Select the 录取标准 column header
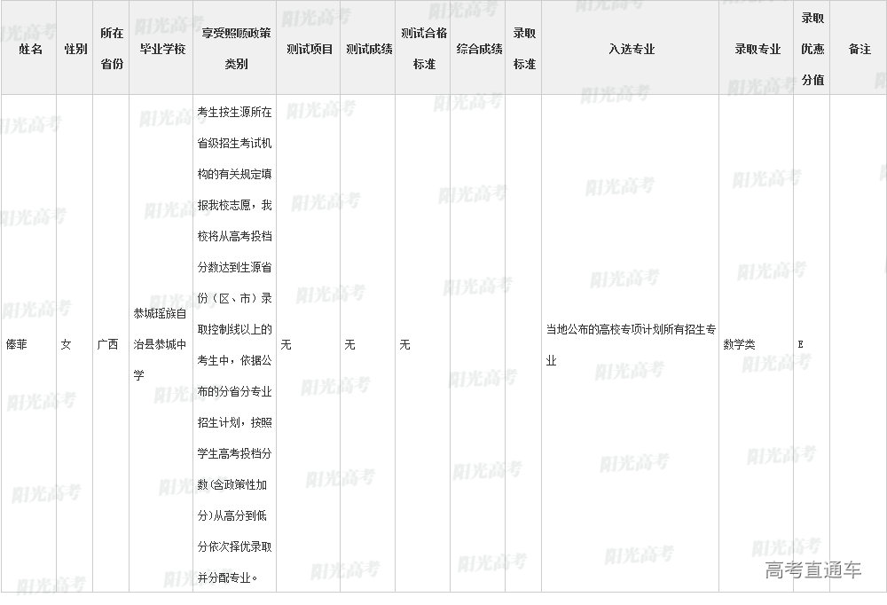Image resolution: width=887 pixels, height=605 pixels. pyautogui.click(x=524, y=49)
